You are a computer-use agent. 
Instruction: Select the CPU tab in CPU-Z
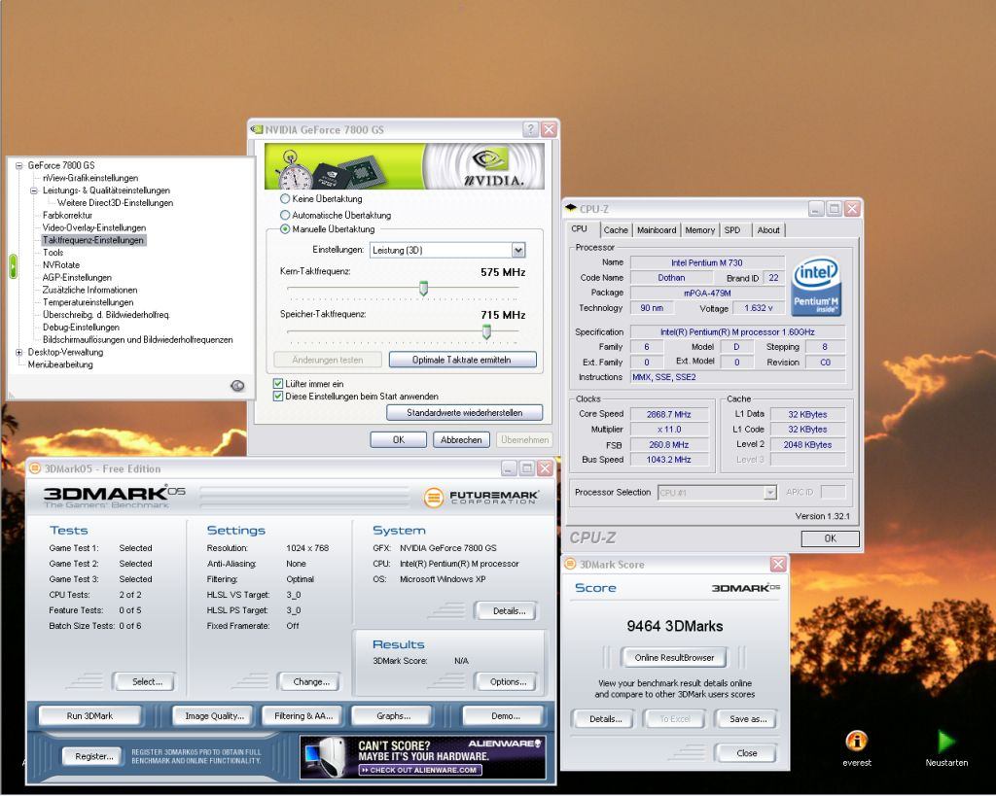pos(580,229)
